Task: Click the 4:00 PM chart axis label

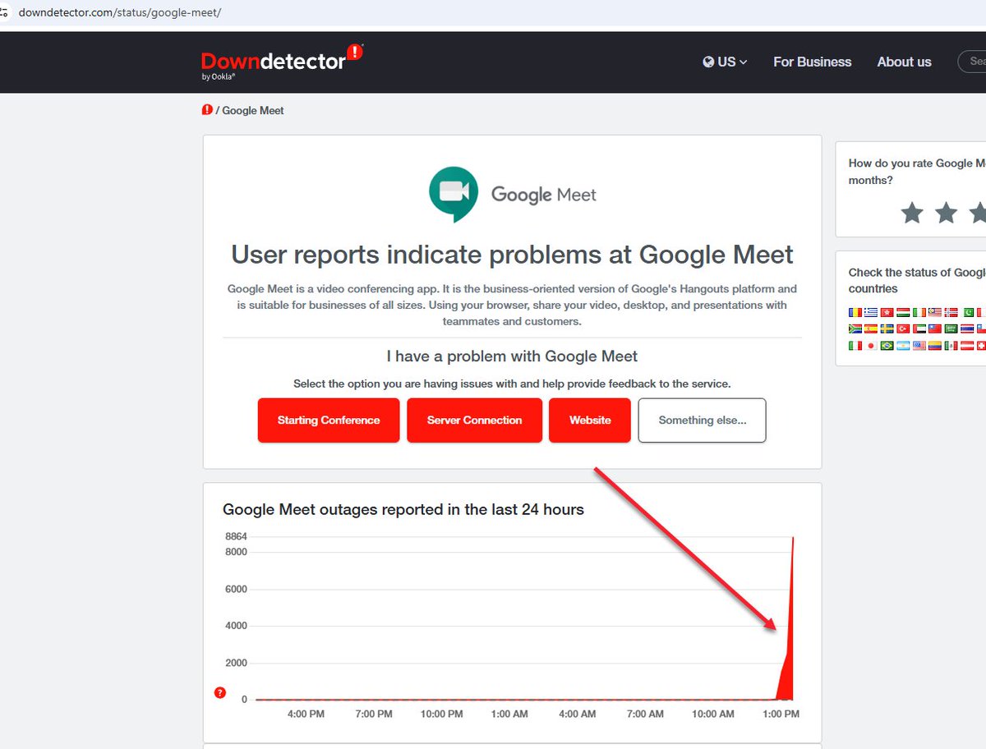Action: tap(306, 714)
